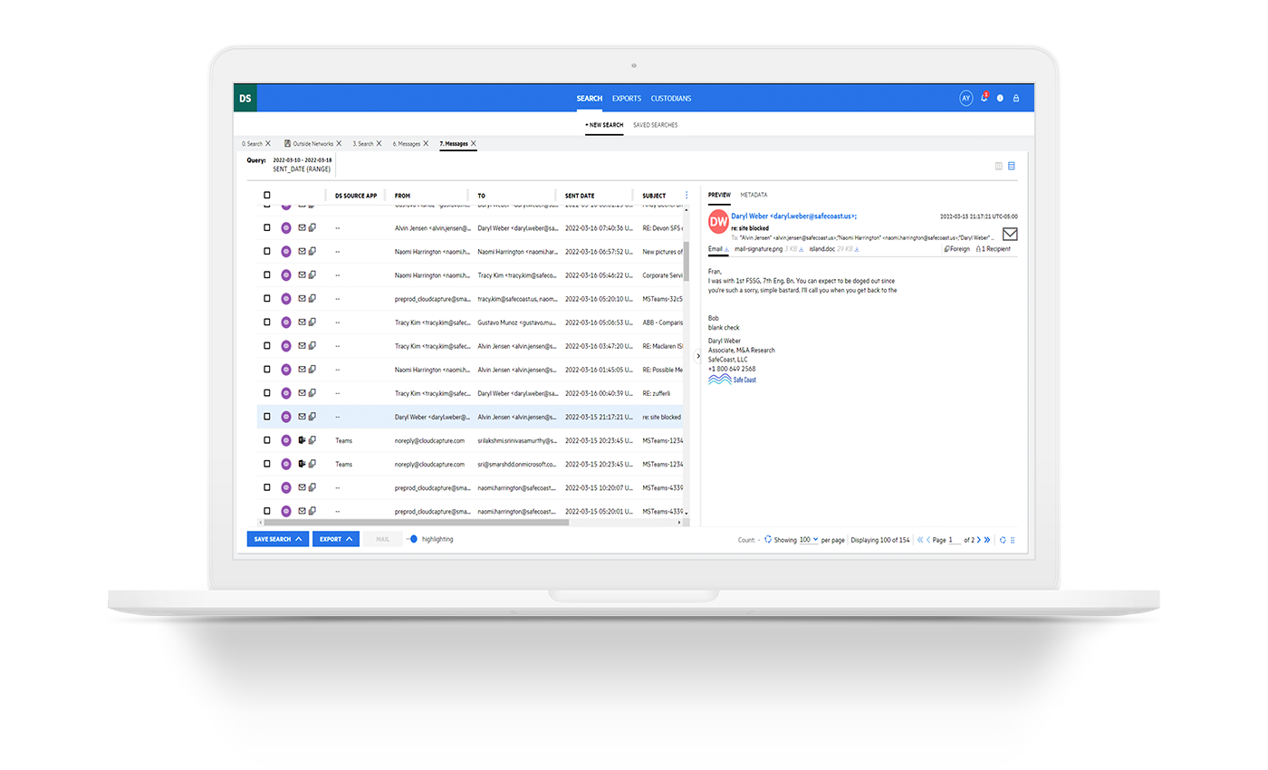Sort by the From column header
The height and width of the screenshot is (770, 1268).
tap(402, 195)
